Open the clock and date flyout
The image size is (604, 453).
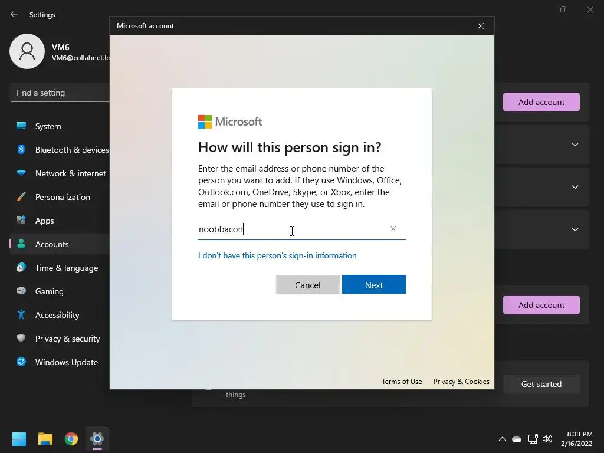point(576,439)
